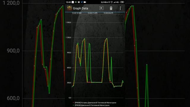Screen dimensions: 190x107
Task: Tap the 4G network indicator
Action: (x=118, y=2)
